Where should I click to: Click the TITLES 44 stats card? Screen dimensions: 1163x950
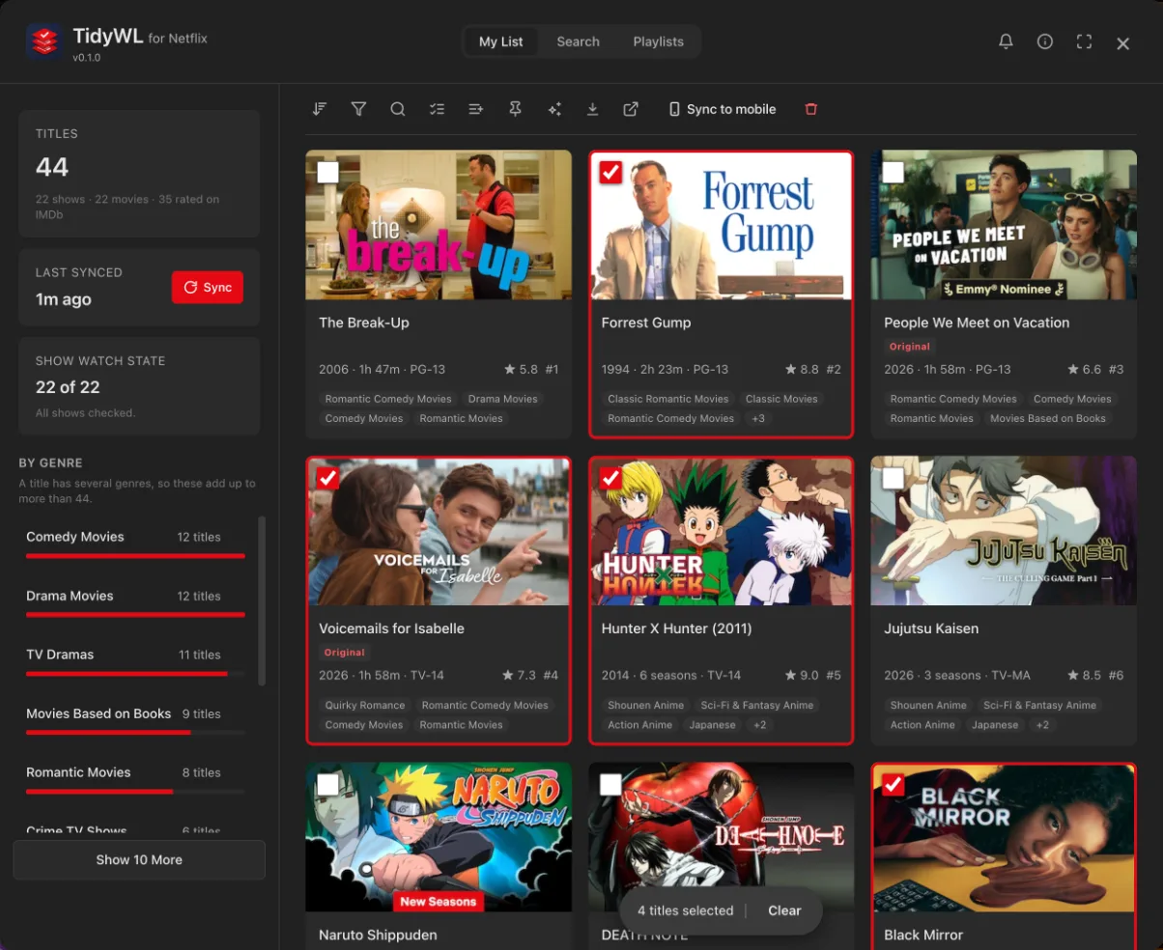(139, 174)
